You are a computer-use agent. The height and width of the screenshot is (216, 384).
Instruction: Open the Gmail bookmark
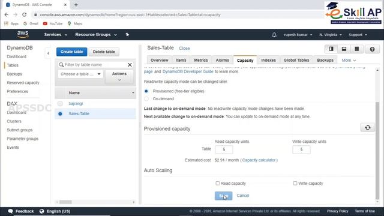point(31,23)
